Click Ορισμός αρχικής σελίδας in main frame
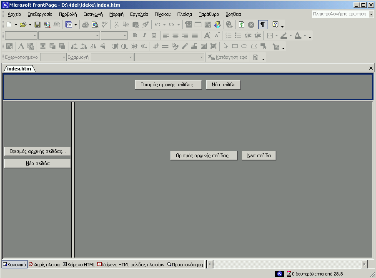This screenshot has height=278, width=376. coord(204,155)
